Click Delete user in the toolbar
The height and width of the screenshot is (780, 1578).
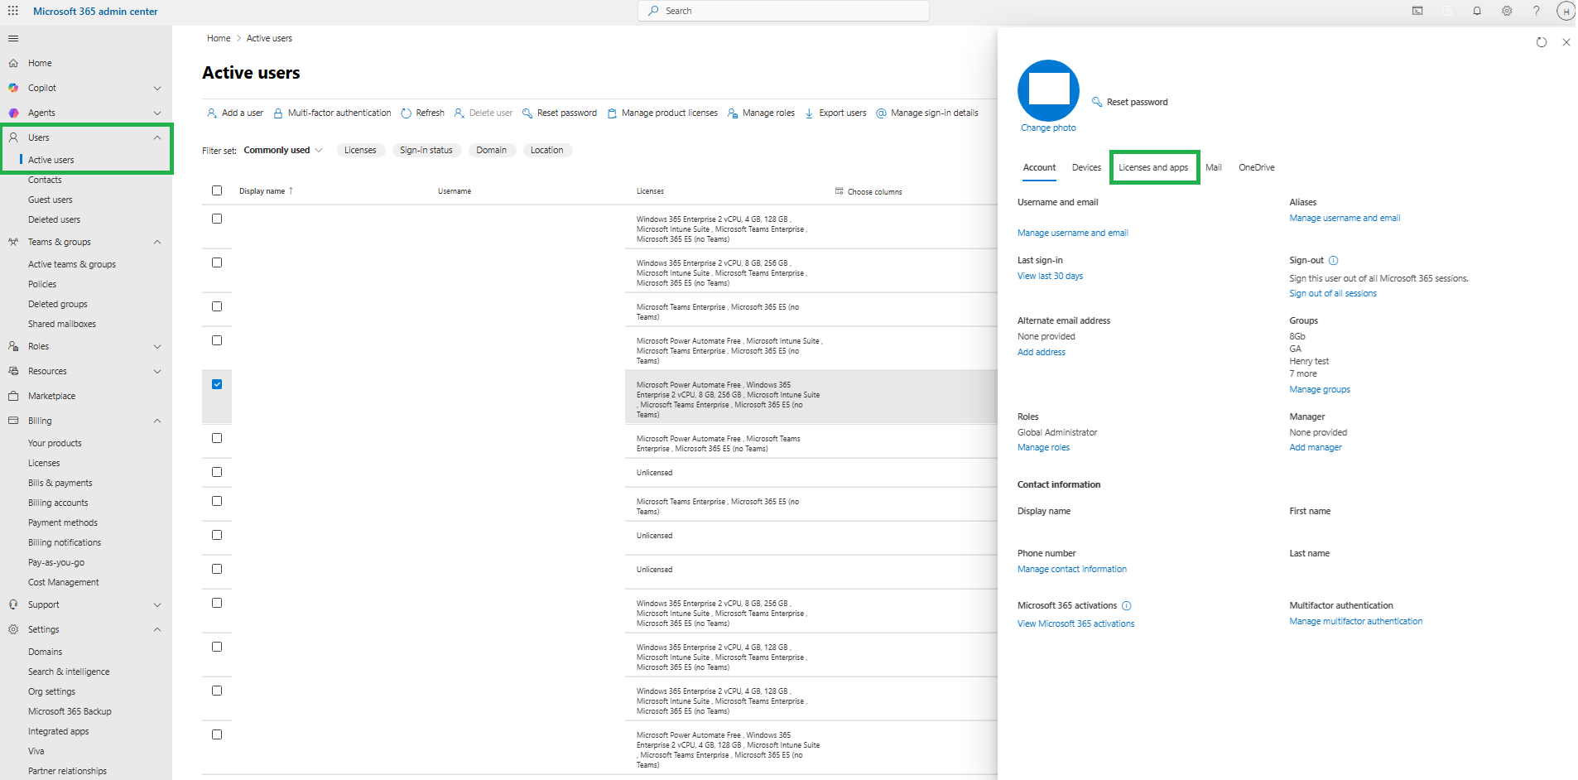point(484,113)
